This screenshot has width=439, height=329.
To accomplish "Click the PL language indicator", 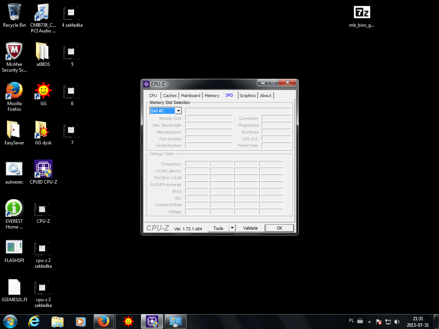I will [351, 321].
